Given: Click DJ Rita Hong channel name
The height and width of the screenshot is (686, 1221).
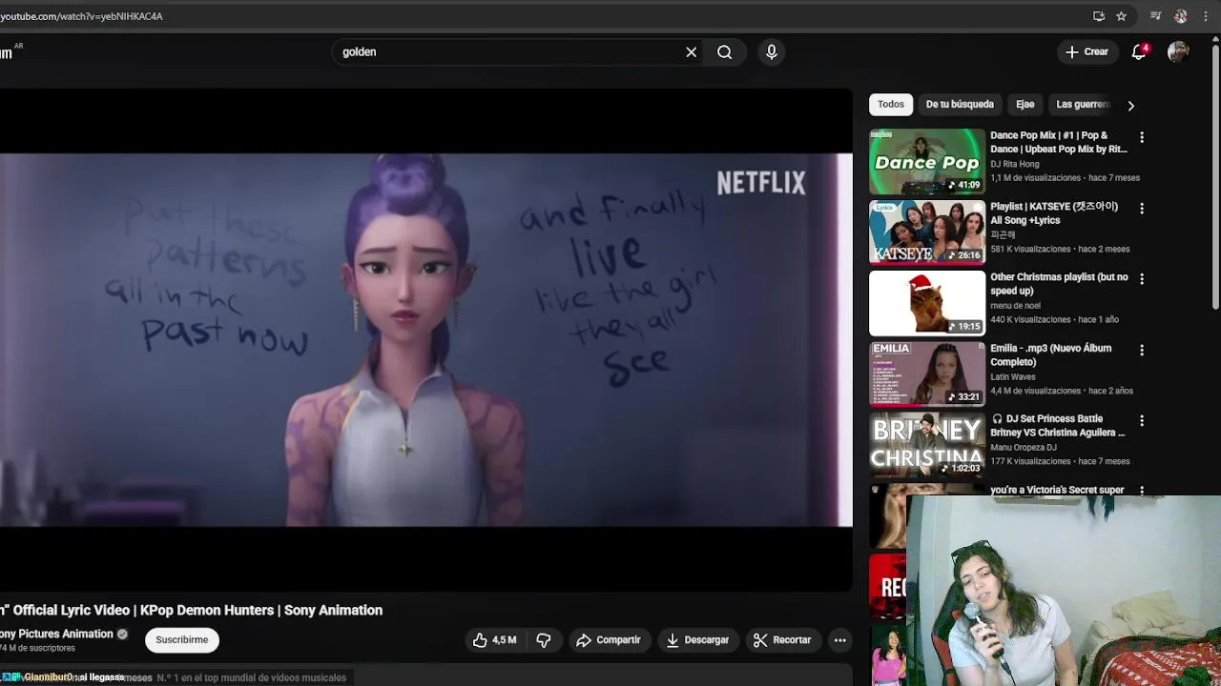Looking at the screenshot, I should (x=1015, y=164).
